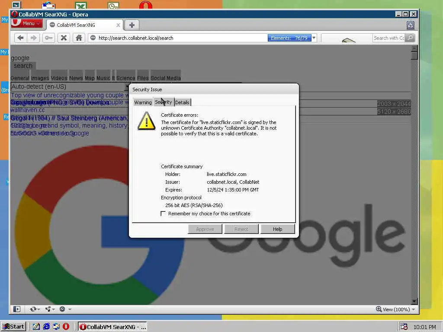
Task: Click the Help button in dialog
Action: point(277,229)
